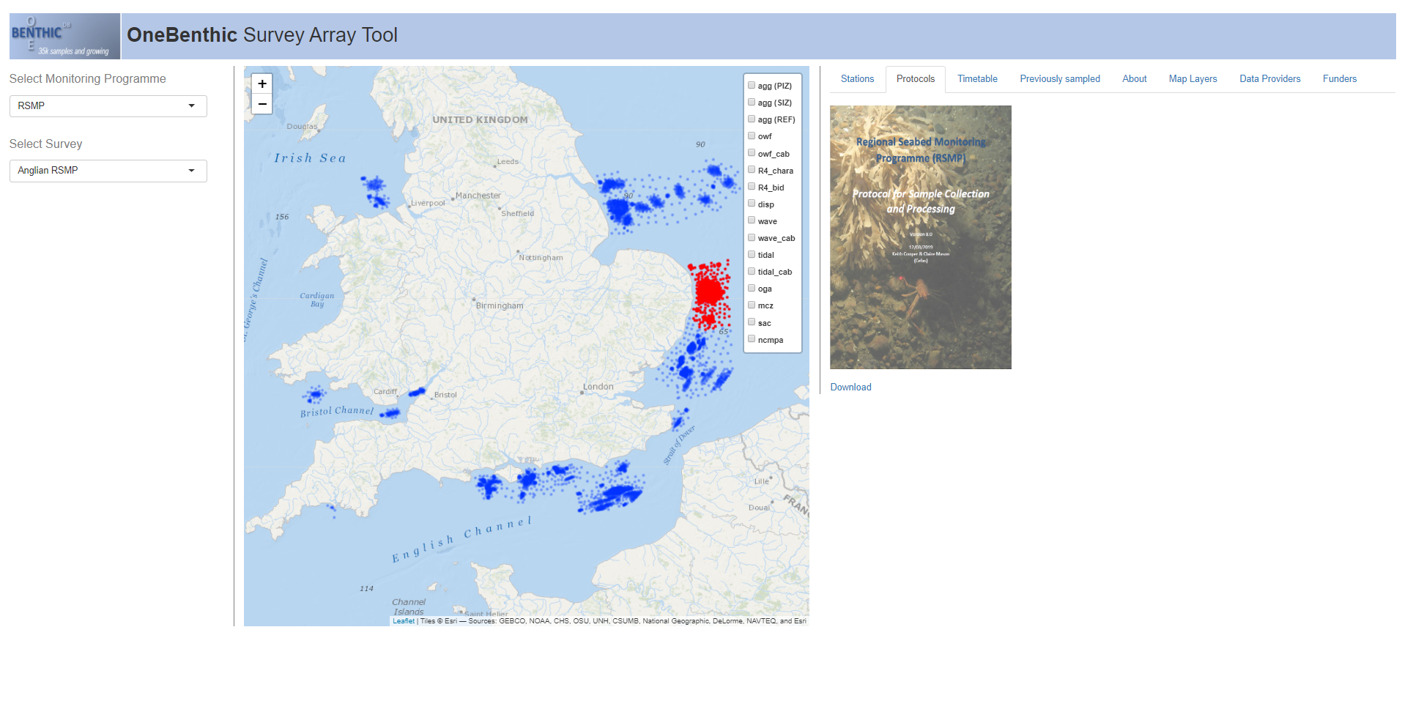The image size is (1402, 701).
Task: Click the RSMP protocol cover thumbnail
Action: [920, 237]
